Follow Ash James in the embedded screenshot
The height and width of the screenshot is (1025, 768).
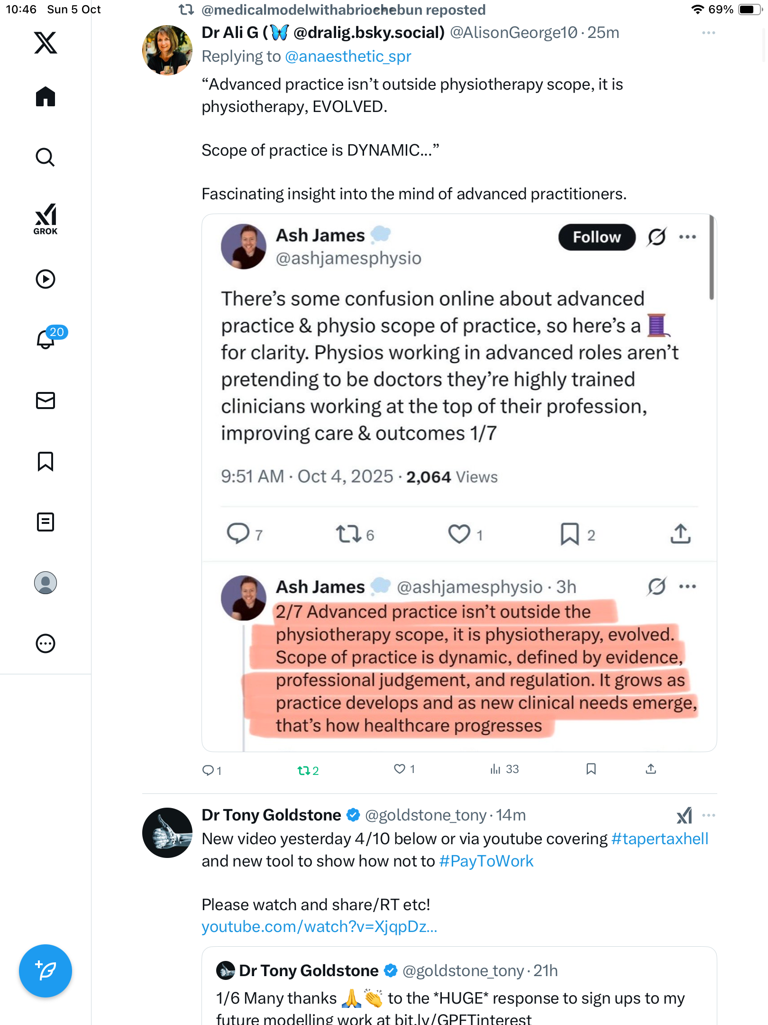coord(596,237)
